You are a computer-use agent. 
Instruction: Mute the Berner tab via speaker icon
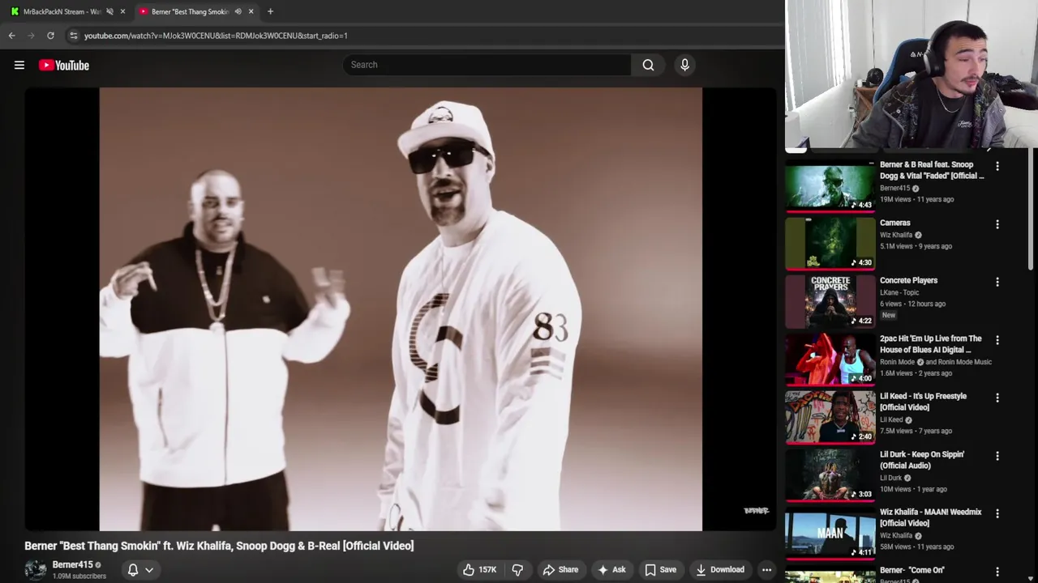(238, 11)
